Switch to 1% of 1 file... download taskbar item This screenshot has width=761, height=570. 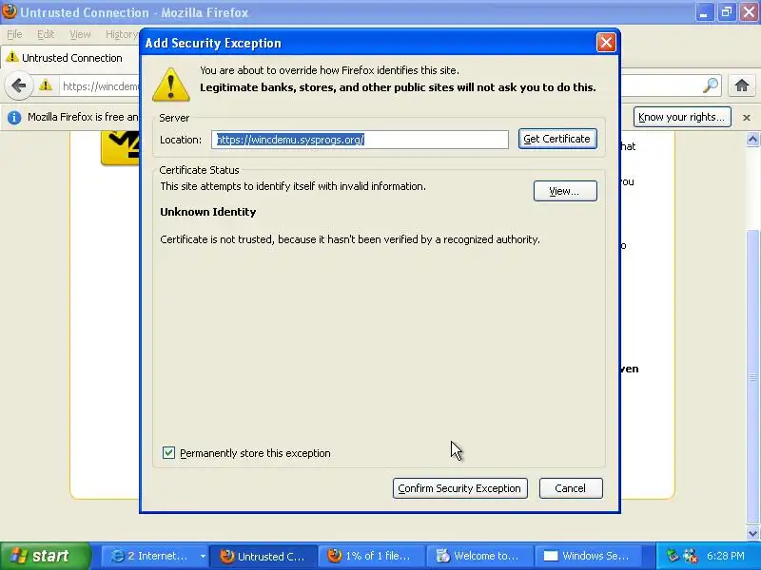click(371, 556)
